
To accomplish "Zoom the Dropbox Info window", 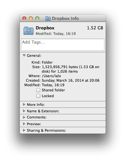I will pyautogui.click(x=37, y=18).
